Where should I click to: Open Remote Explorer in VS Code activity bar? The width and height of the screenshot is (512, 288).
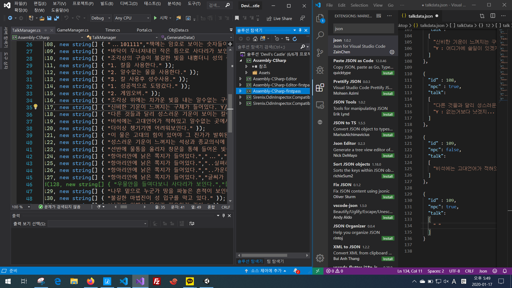point(320,105)
